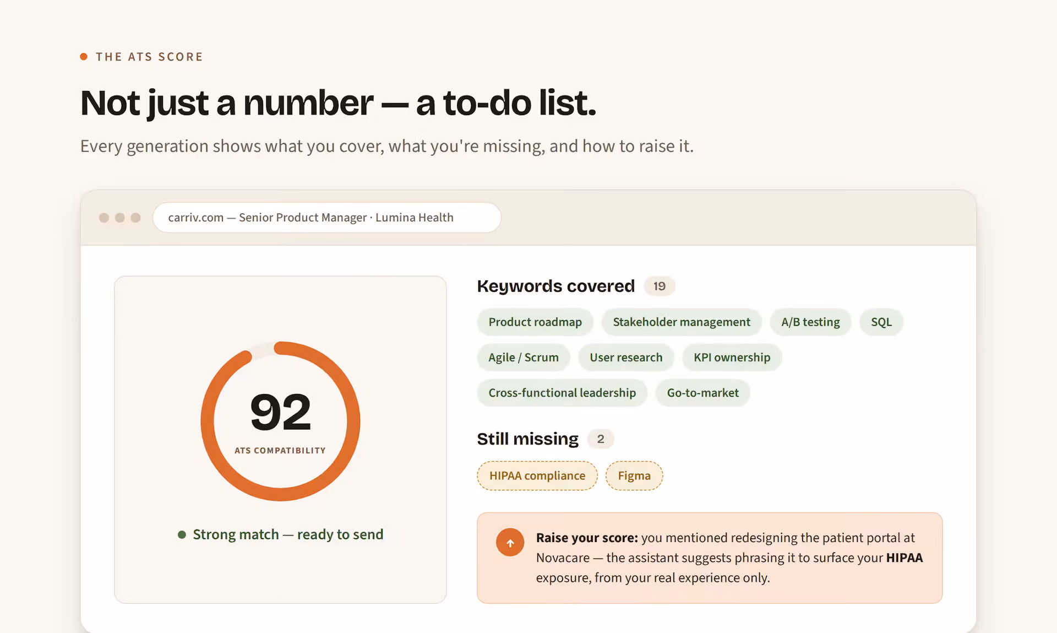Click the middle gray window dot
The height and width of the screenshot is (633, 1057).
(x=119, y=218)
